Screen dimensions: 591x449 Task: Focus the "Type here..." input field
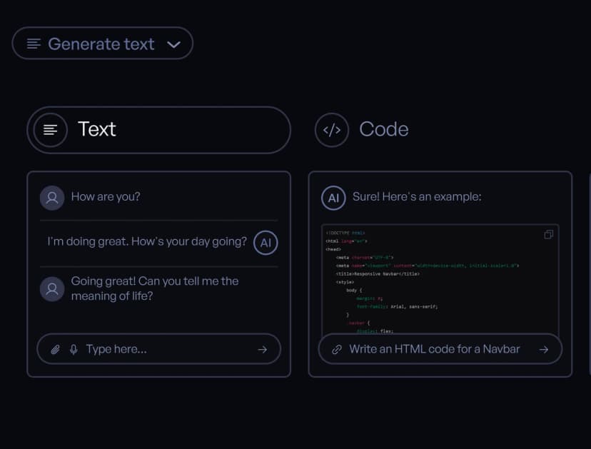(x=164, y=350)
